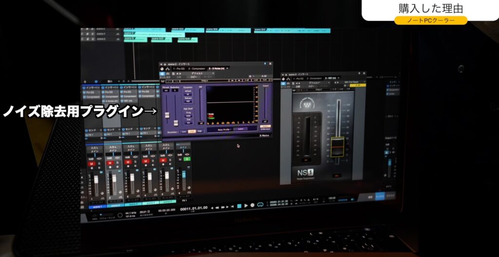Mute mixer channel 5
This screenshot has width=499, height=257.
tap(163, 160)
